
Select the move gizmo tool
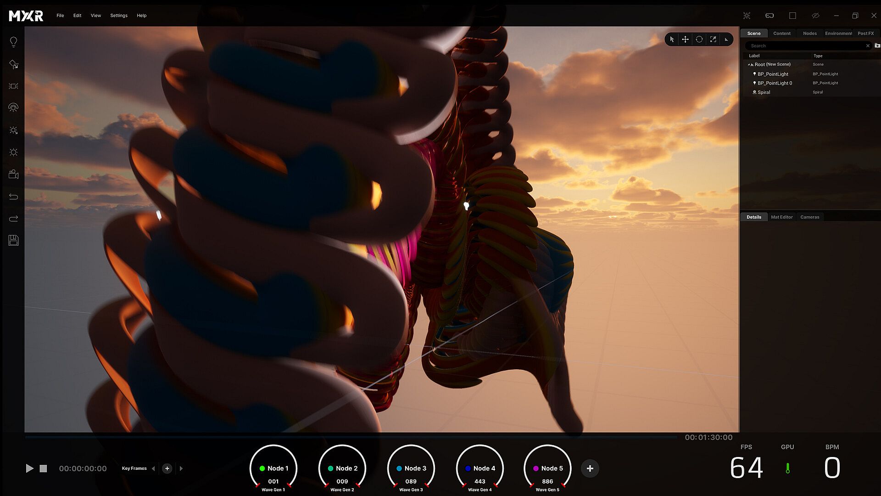point(685,39)
